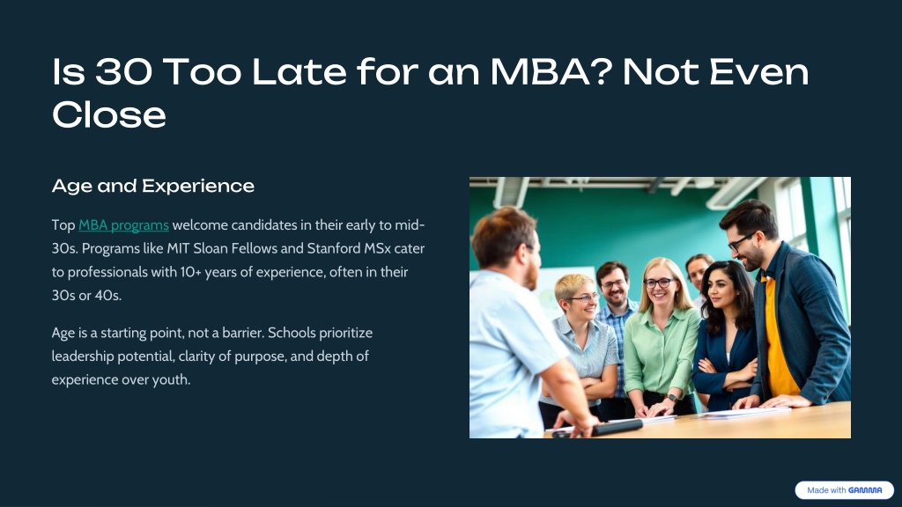Image resolution: width=902 pixels, height=507 pixels.
Task: Open the group meeting photo
Action: point(660,307)
